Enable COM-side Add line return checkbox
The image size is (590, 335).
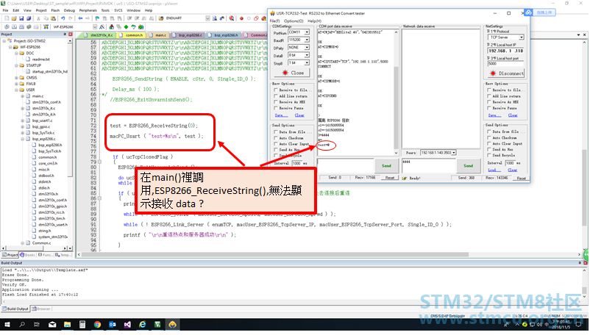[x=276, y=96]
